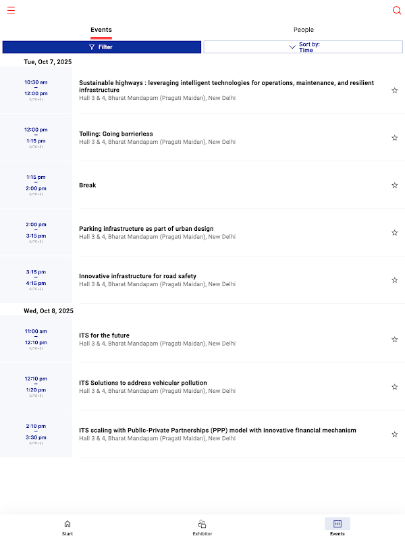
Task: Bookmark the ITS scaling PPP session star
Action: click(395, 434)
